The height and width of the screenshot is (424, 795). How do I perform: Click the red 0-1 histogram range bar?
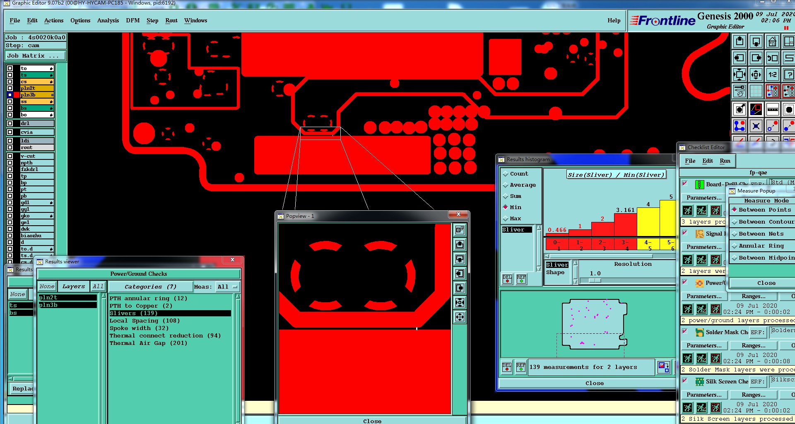coord(557,245)
